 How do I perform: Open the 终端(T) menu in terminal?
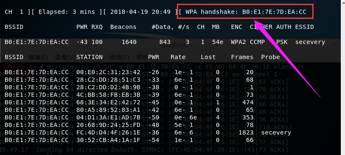click(119, 57)
